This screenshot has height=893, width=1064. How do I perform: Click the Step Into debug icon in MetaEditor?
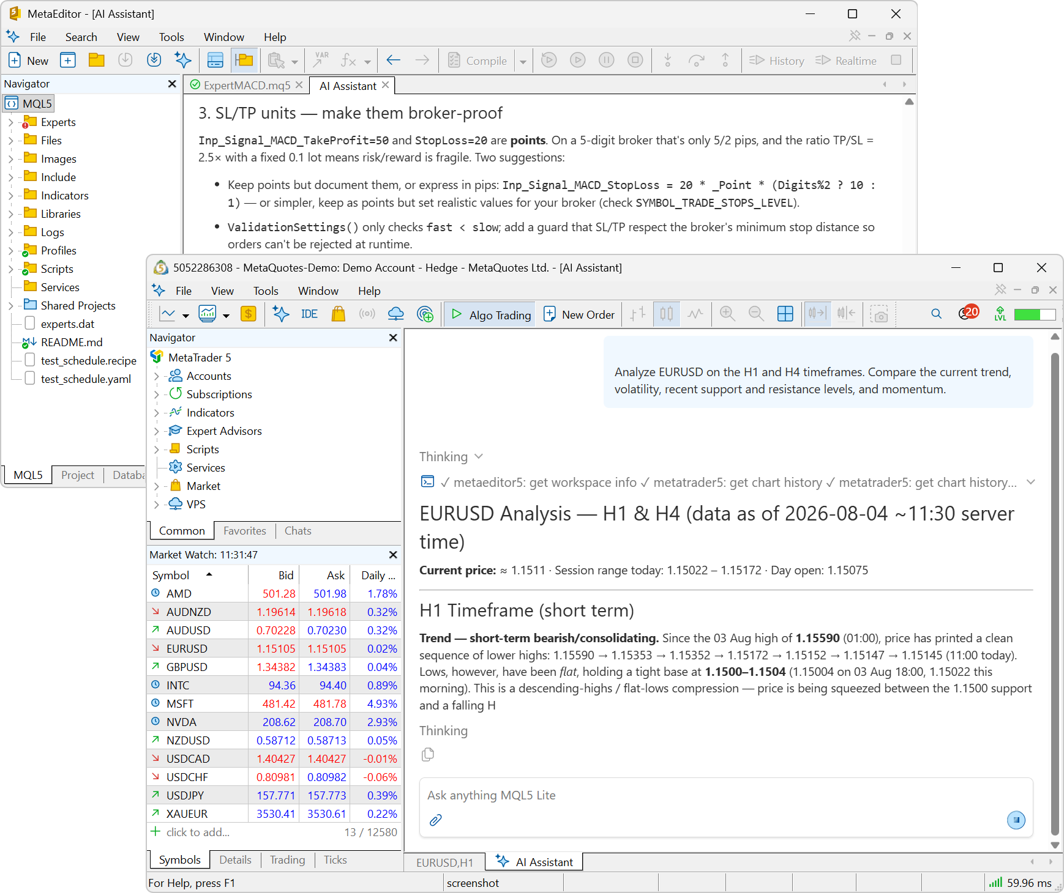point(668,60)
